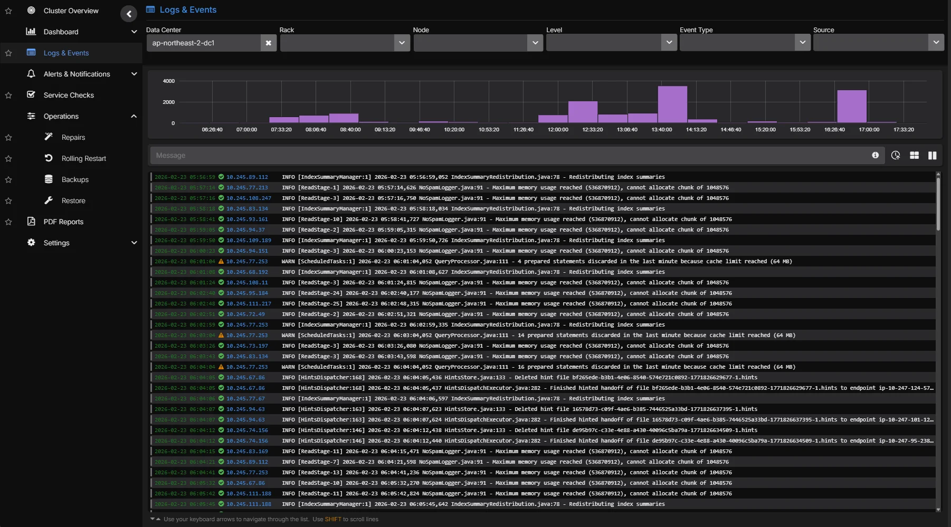Go to the Backups section
Screen dimensions: 951x527
[75, 179]
